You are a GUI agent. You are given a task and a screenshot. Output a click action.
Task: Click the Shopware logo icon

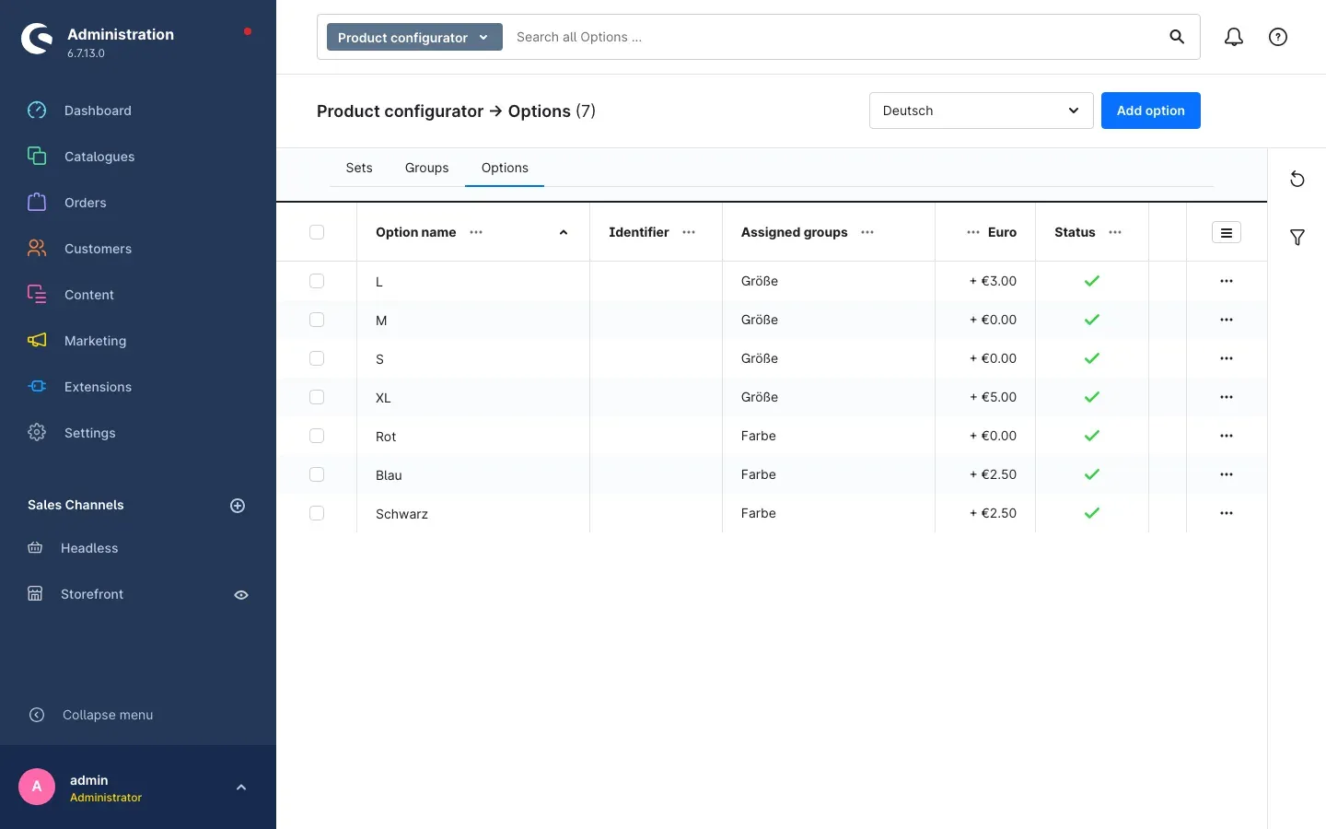tap(37, 39)
